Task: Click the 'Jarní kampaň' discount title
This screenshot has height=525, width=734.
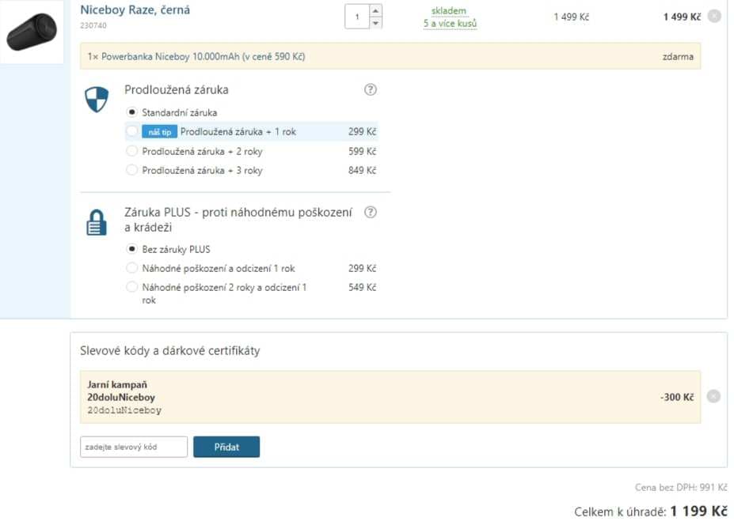Action: pyautogui.click(x=117, y=384)
